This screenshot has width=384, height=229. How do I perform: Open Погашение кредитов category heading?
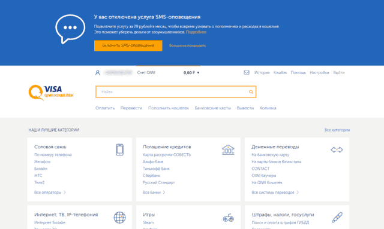tap(167, 146)
